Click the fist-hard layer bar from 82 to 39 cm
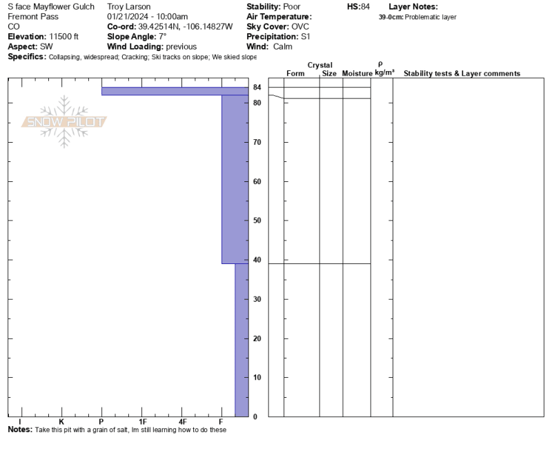Viewport: 552px width, 466px height. pos(235,179)
